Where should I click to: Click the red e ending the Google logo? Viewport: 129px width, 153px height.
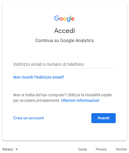point(73,19)
